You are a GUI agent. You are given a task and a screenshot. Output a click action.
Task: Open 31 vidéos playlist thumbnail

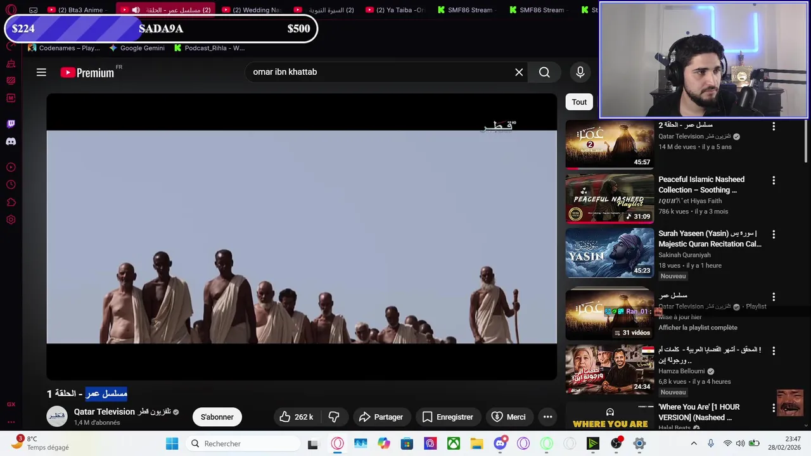(x=610, y=315)
